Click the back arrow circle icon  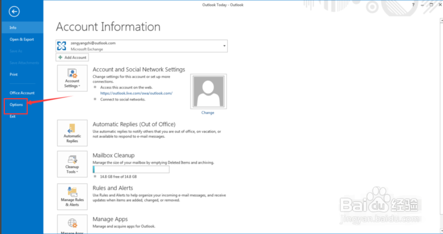pyautogui.click(x=14, y=12)
